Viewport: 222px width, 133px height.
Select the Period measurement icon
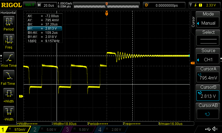tap(9, 23)
